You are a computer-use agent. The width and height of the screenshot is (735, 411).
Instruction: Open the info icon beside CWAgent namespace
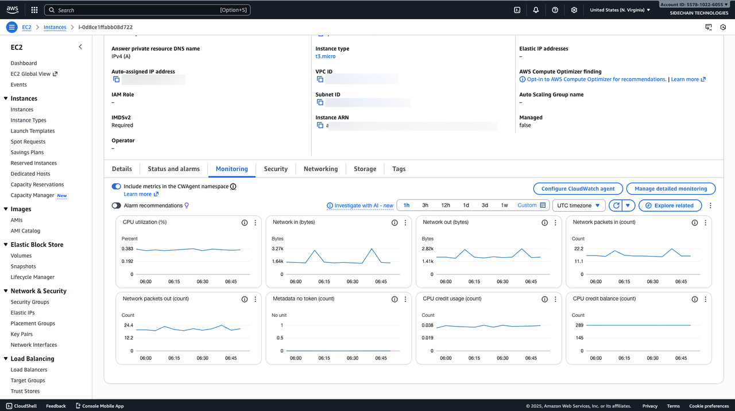pyautogui.click(x=233, y=187)
